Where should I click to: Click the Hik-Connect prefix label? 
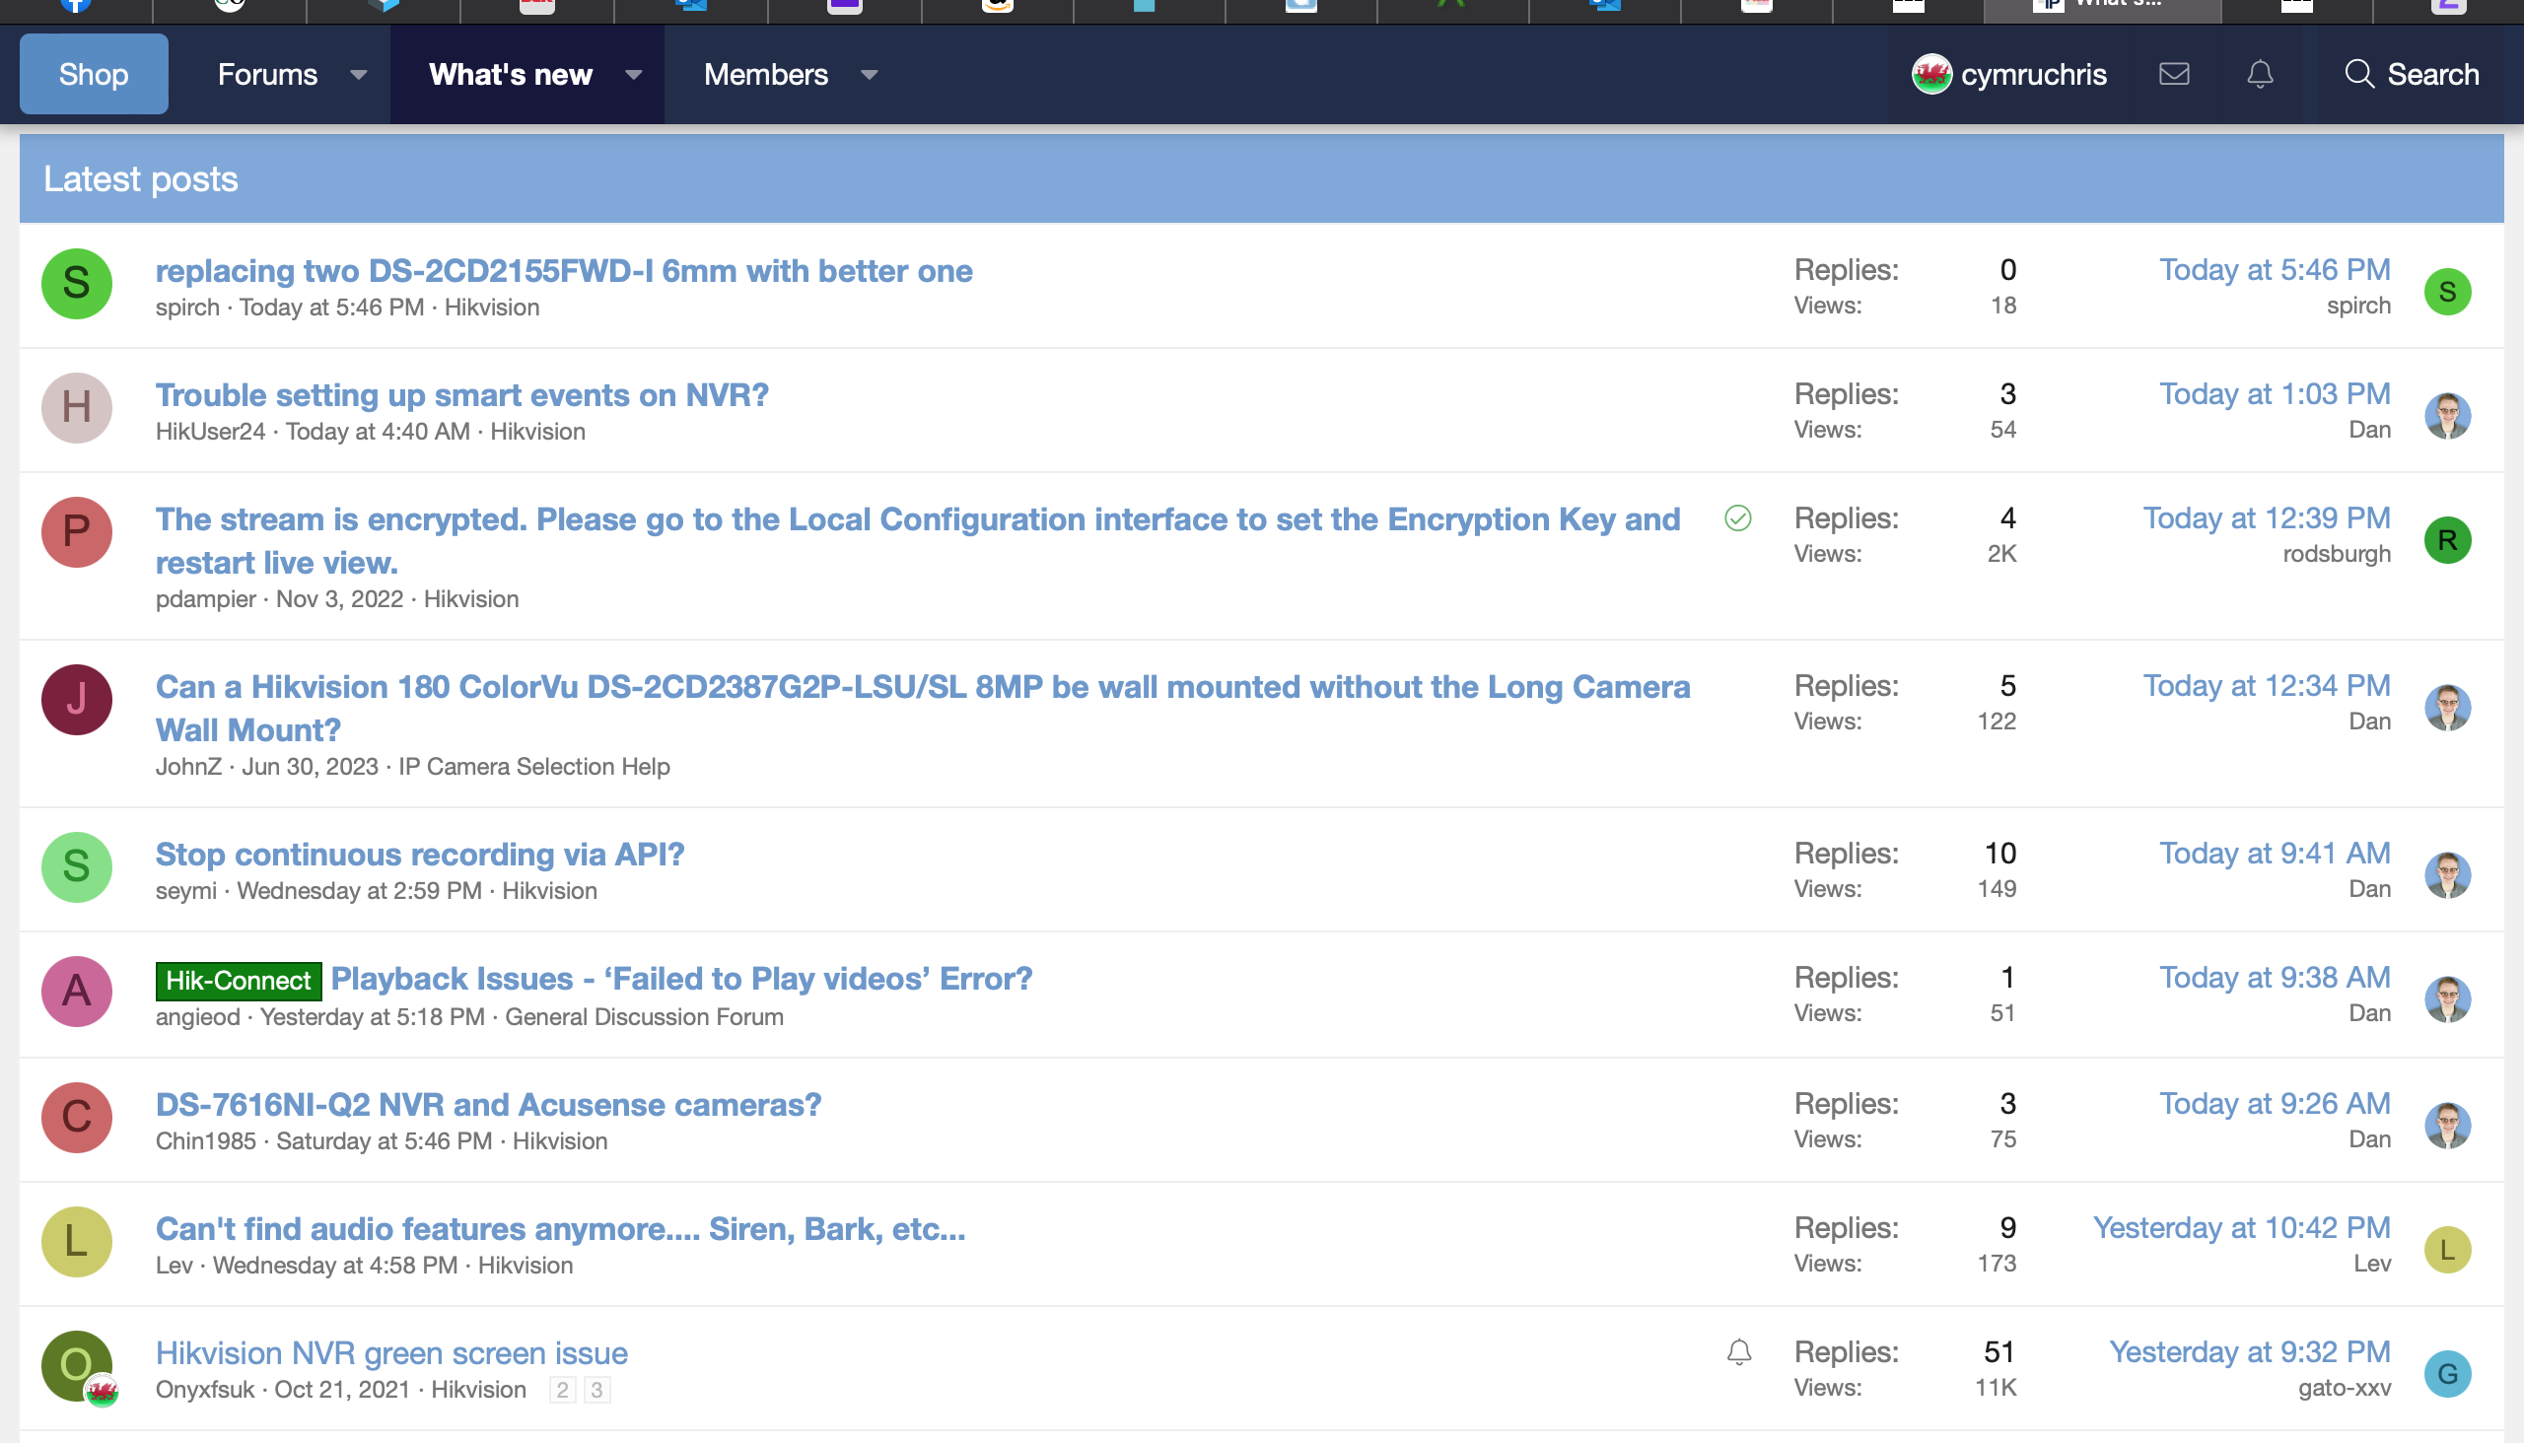[238, 980]
